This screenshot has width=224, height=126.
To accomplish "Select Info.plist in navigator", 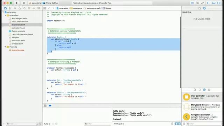I will point(15,37).
